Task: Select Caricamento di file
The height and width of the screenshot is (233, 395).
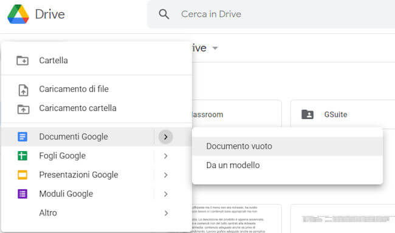Action: (x=96, y=89)
